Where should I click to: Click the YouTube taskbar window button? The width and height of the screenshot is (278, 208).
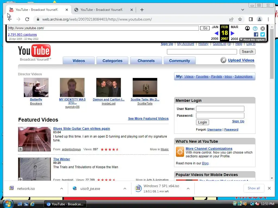point(65,204)
